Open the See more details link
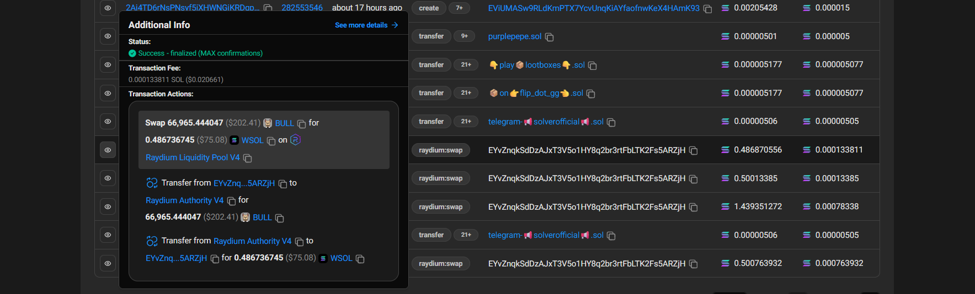This screenshot has width=975, height=294. tap(366, 25)
